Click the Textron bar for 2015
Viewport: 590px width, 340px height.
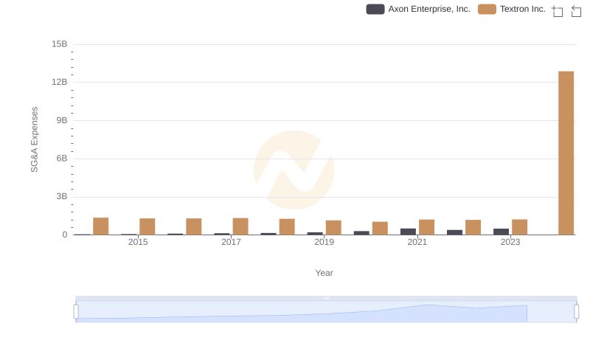tap(147, 226)
